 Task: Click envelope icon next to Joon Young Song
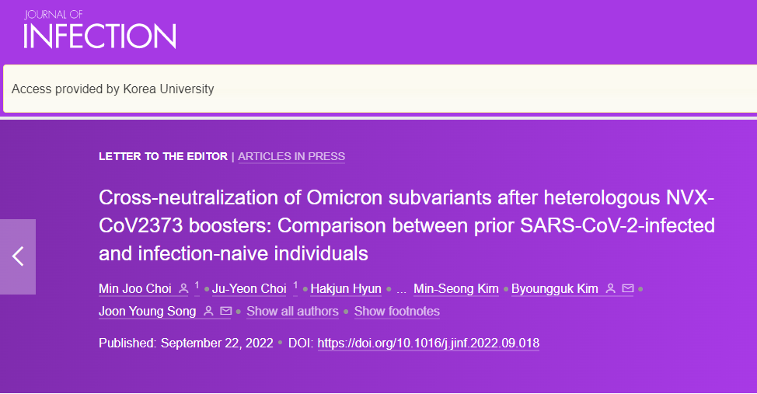225,311
